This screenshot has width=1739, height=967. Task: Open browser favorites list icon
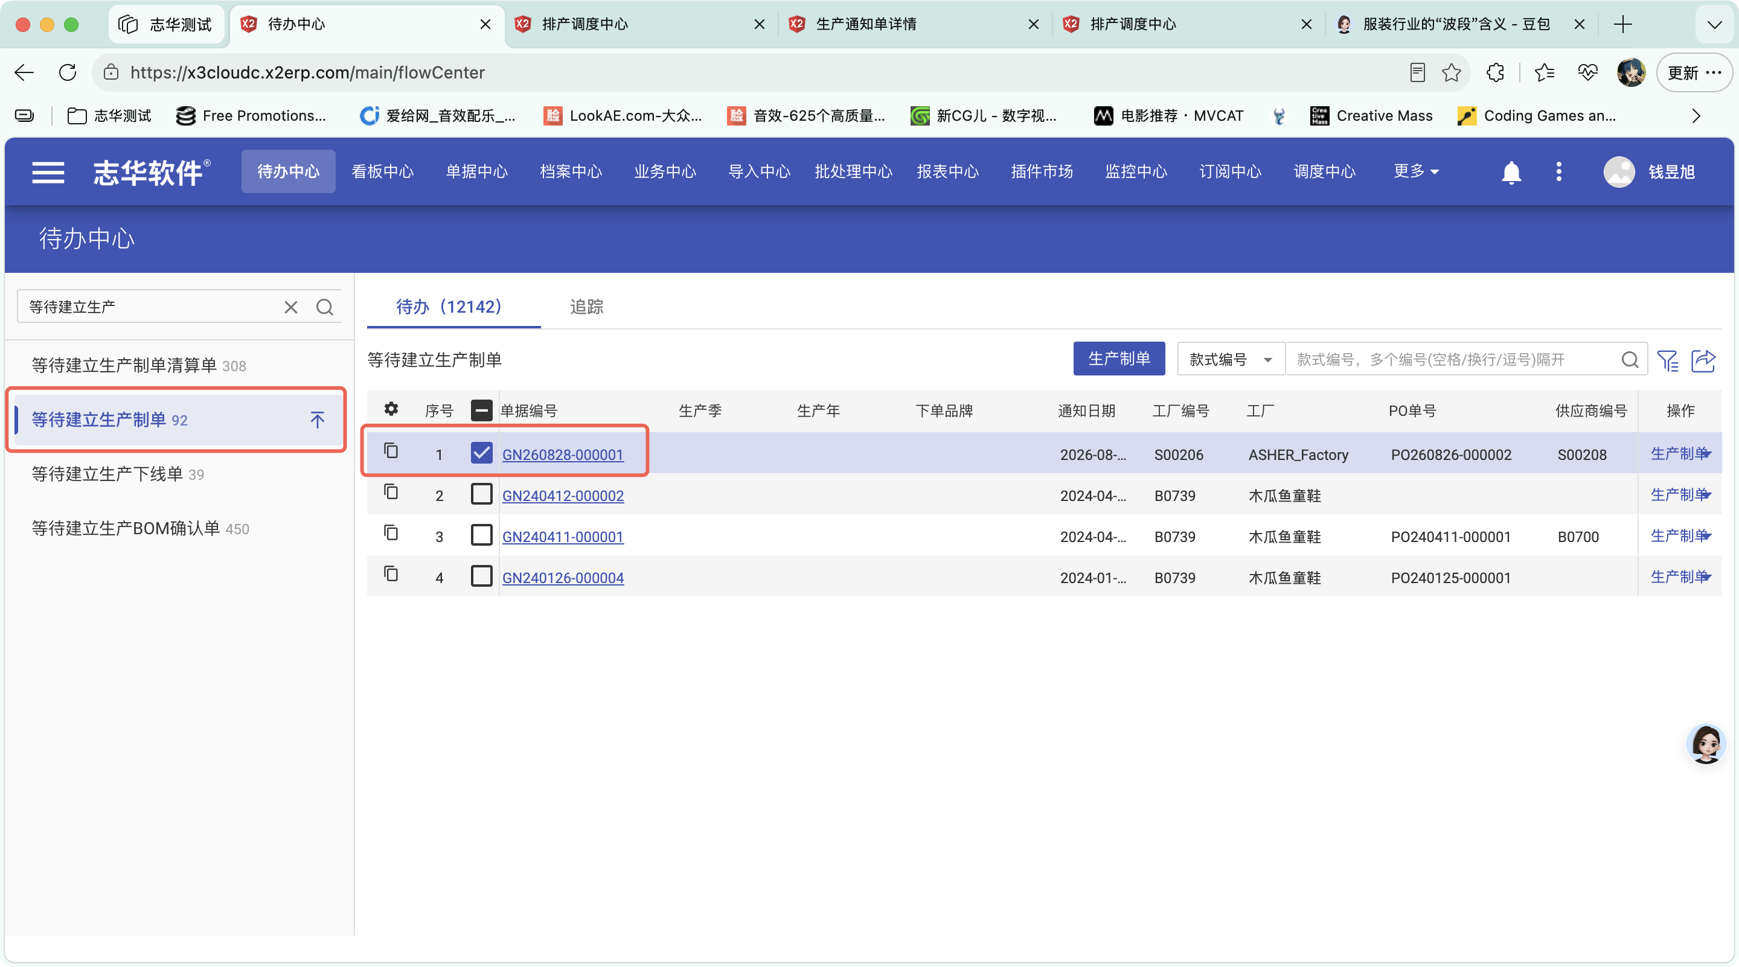click(1545, 72)
